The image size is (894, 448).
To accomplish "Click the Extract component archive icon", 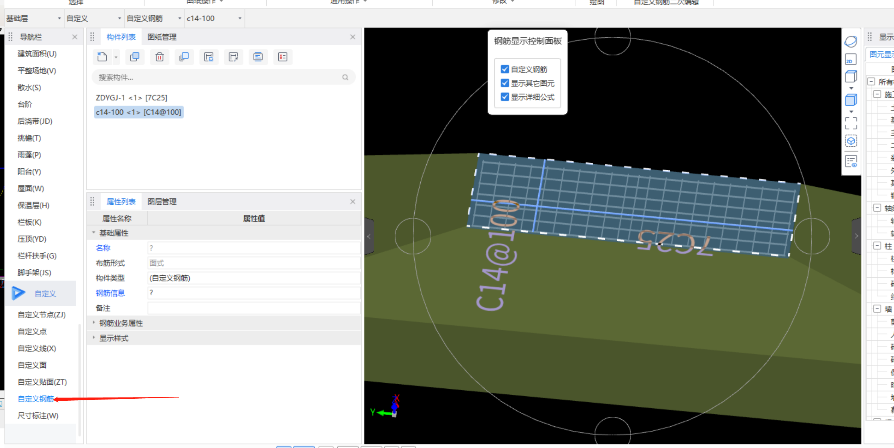I will [233, 57].
